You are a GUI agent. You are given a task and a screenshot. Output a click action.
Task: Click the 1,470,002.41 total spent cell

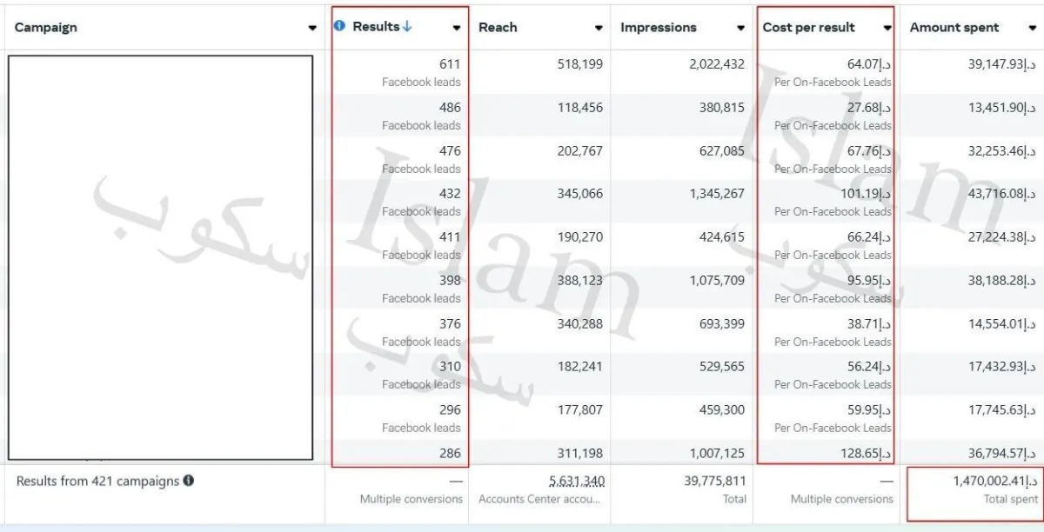click(973, 489)
